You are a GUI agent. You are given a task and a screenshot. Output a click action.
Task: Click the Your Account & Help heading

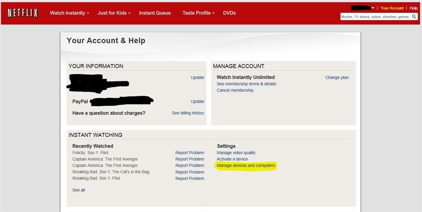point(106,41)
